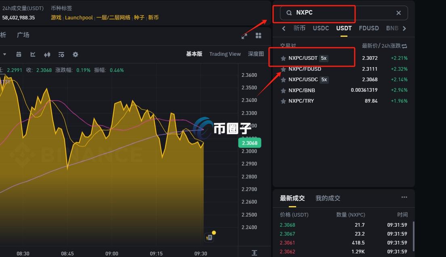Open the candlestick chart type icon

pyautogui.click(x=47, y=54)
